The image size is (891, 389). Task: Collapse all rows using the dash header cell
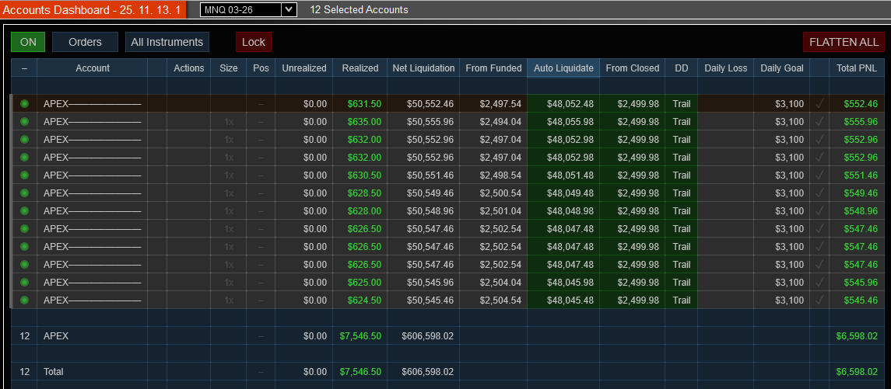pyautogui.click(x=24, y=68)
